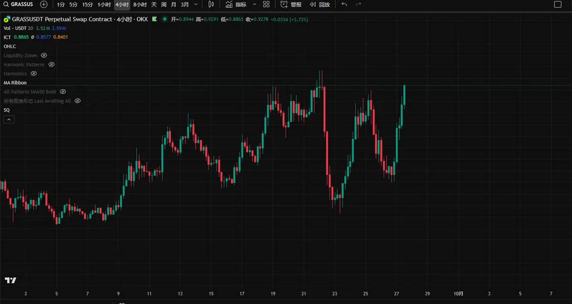572x304 pixels.
Task: Click the high price 高=0.9291
Action: coord(207,19)
